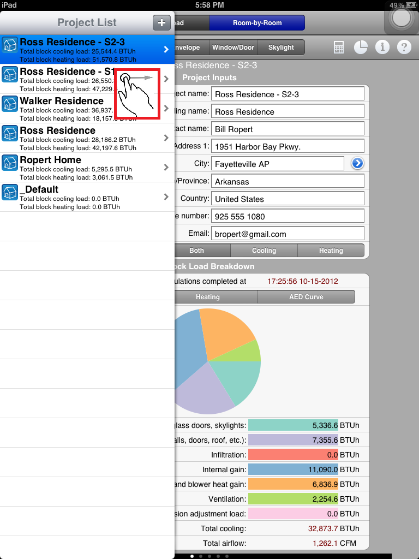The image size is (419, 559).
Task: Tap the Project List header title
Action: 87,22
